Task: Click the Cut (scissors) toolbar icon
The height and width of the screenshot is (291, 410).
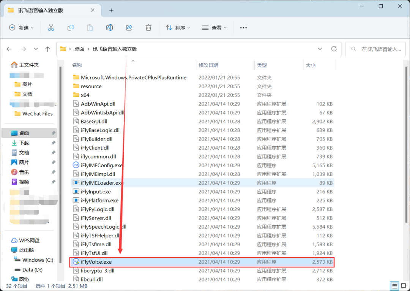Action: (x=51, y=28)
